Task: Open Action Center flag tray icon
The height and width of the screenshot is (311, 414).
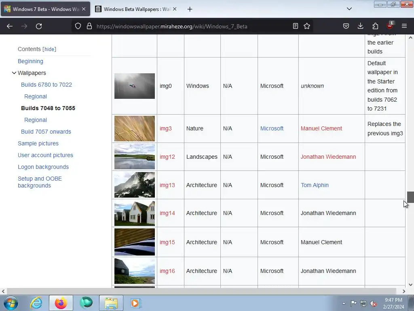Action: pyautogui.click(x=353, y=303)
